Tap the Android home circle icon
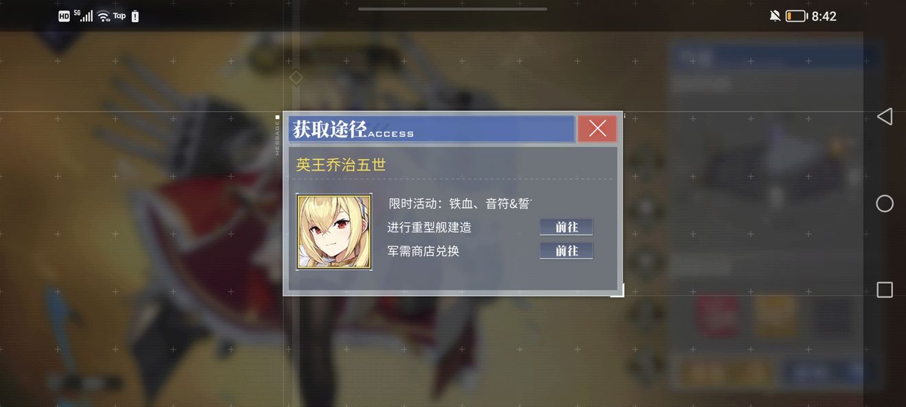 [885, 203]
